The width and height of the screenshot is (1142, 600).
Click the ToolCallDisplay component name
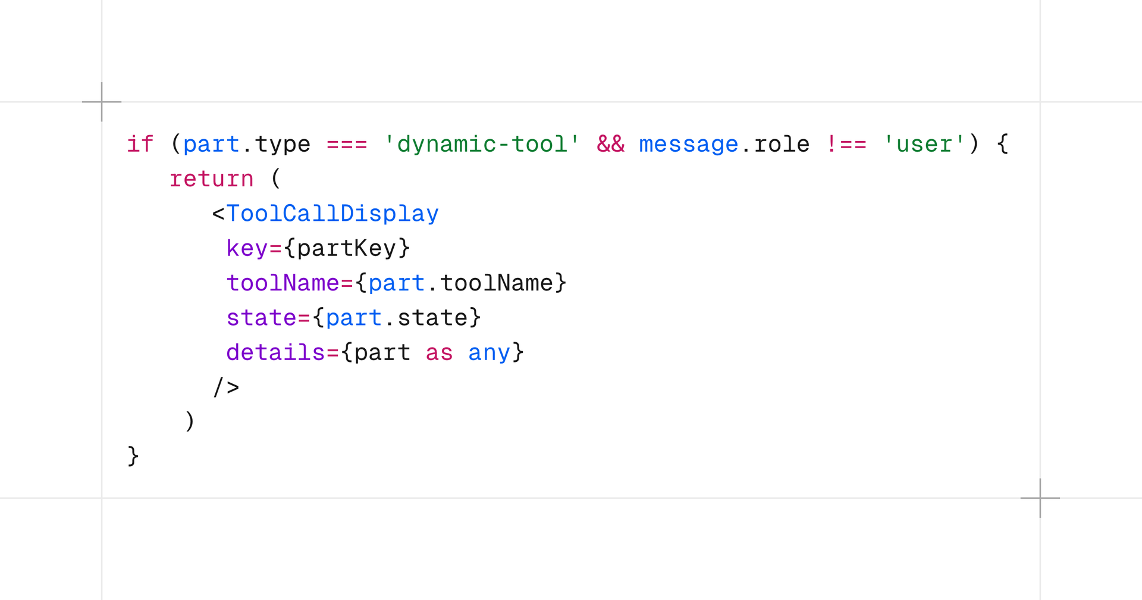coord(332,213)
